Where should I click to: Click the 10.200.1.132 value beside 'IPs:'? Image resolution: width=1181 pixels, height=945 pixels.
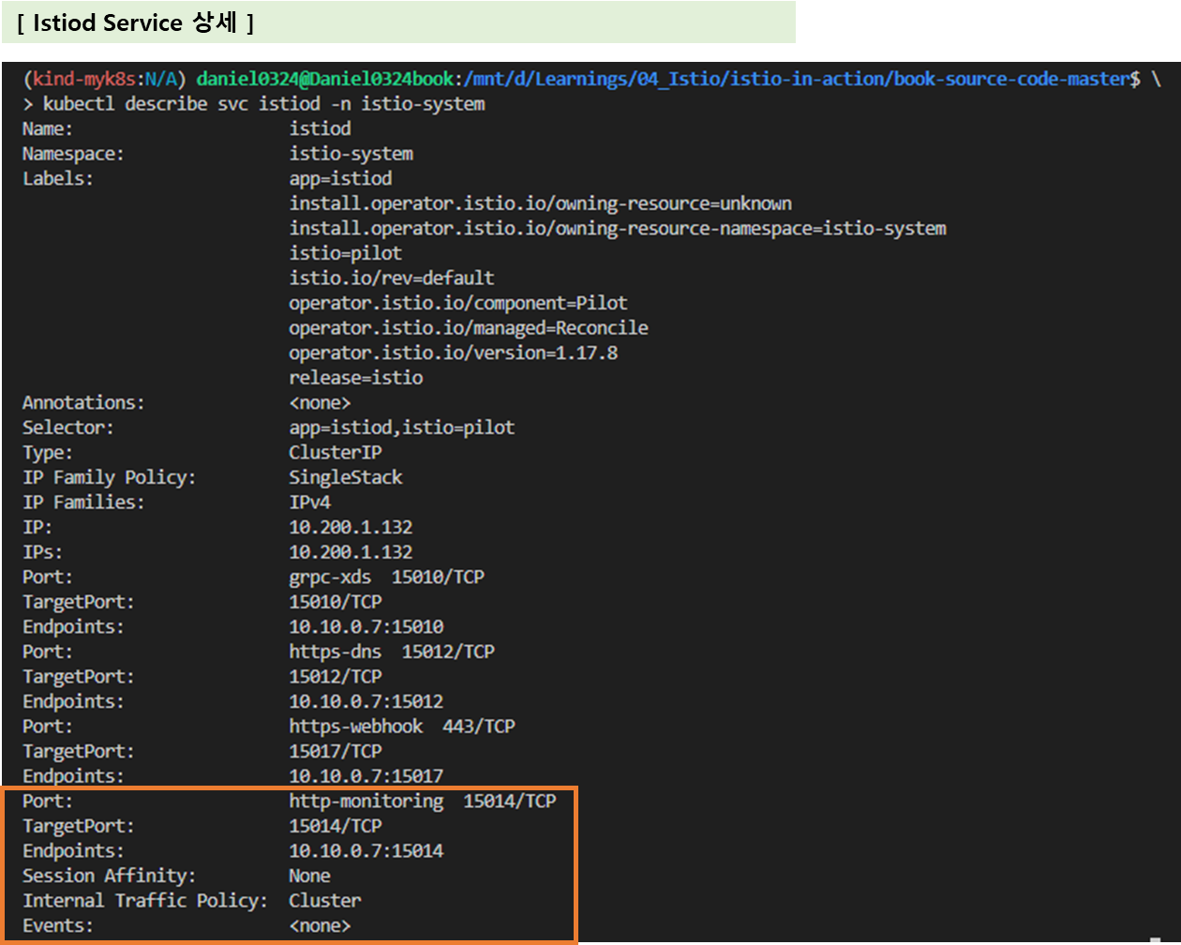[351, 552]
